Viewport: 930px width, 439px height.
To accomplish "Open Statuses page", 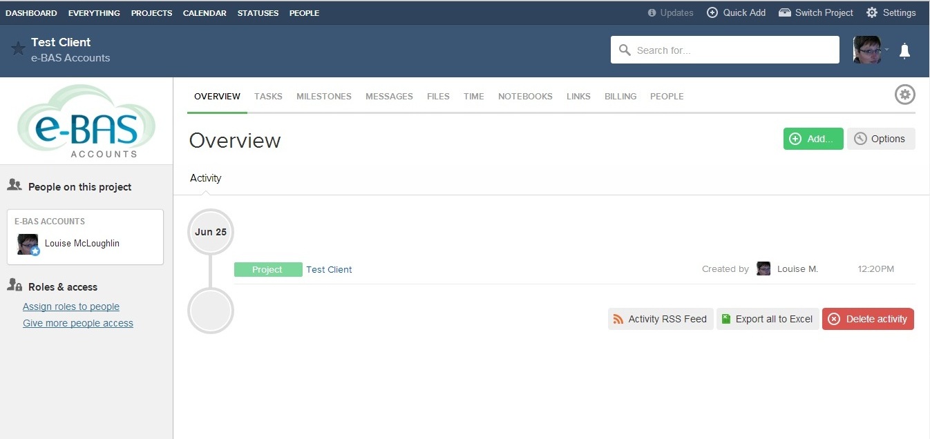I will 258,13.
